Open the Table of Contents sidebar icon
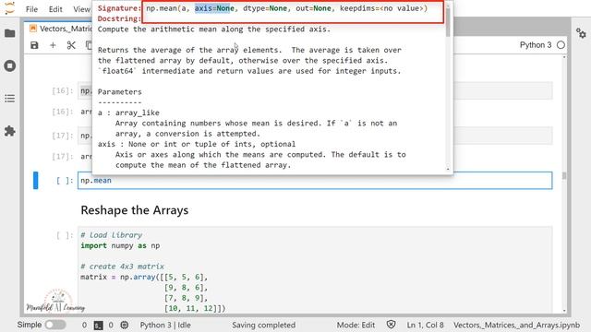This screenshot has height=332, width=591. click(x=10, y=99)
